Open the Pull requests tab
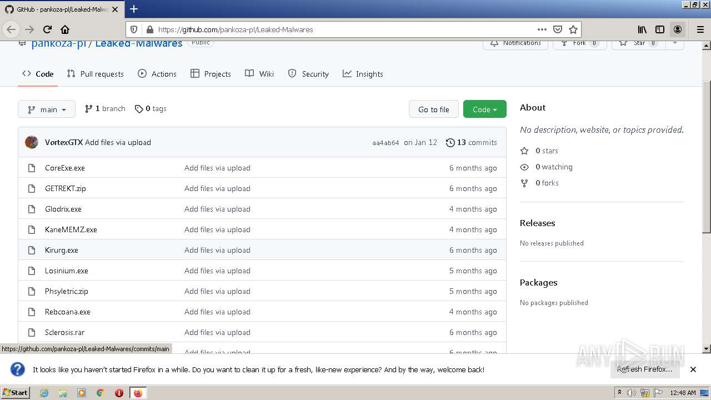Image resolution: width=711 pixels, height=400 pixels. pos(95,74)
